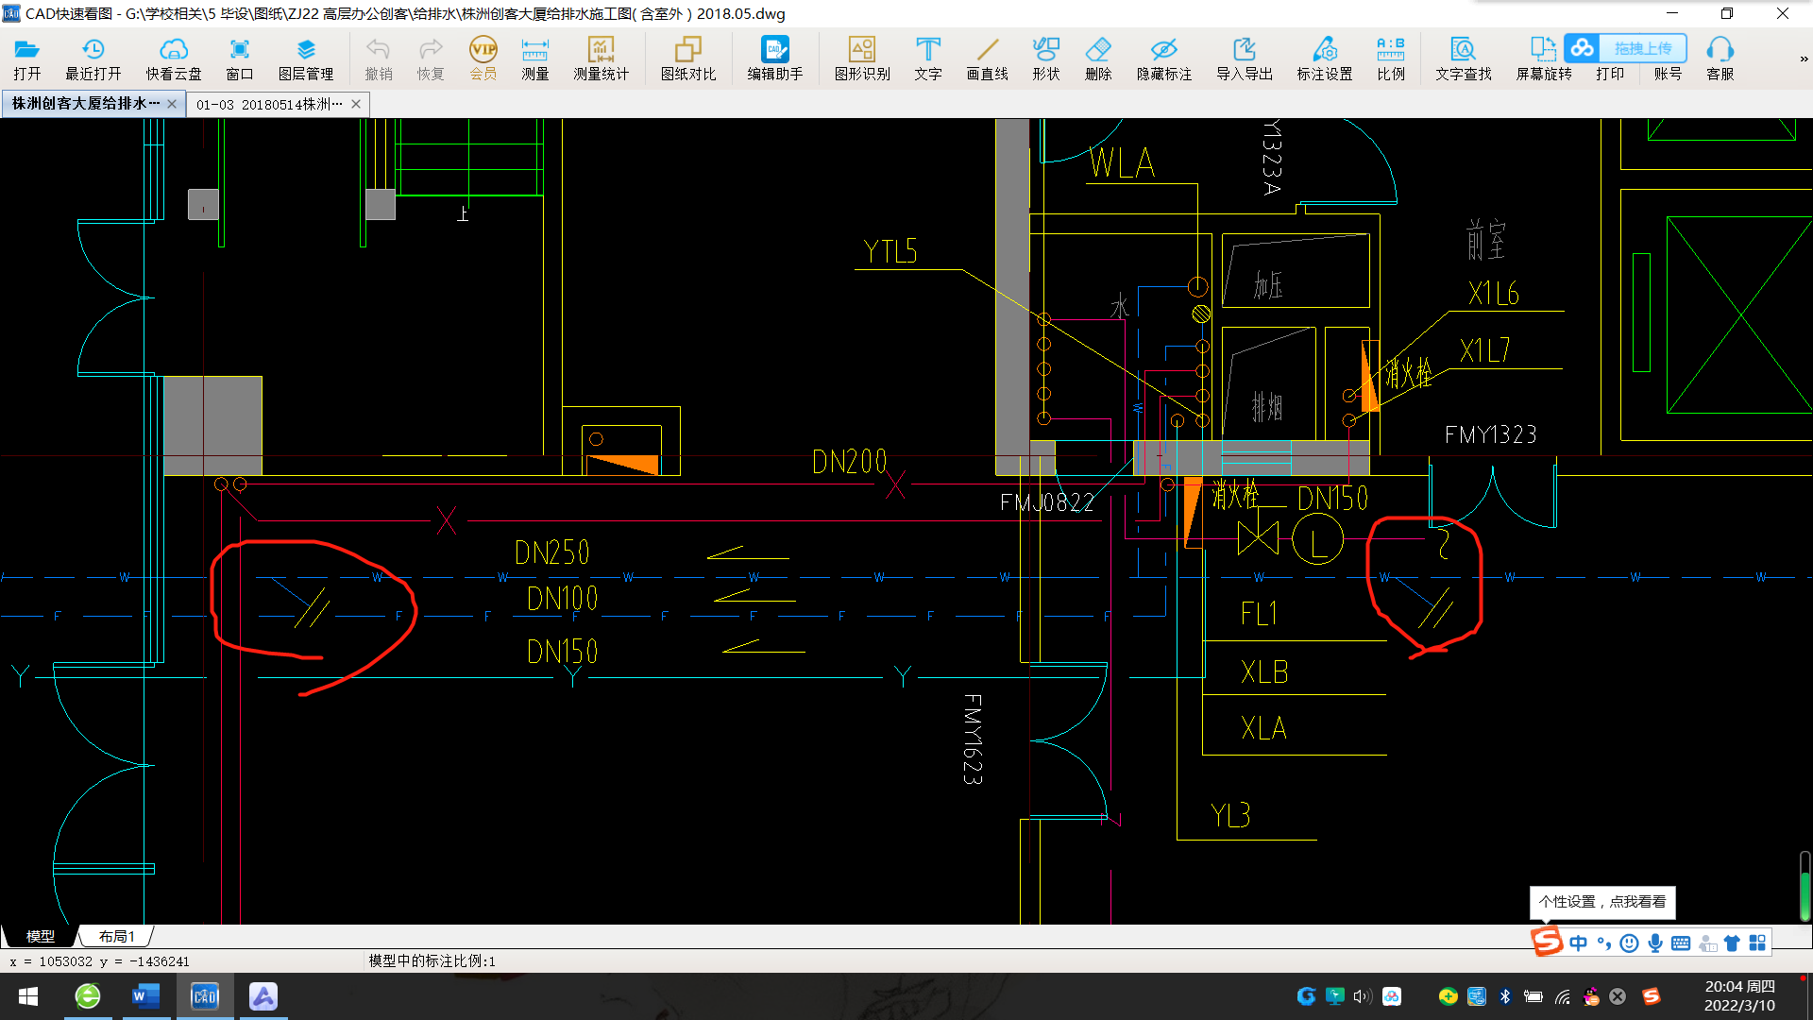Click the 撤销 undo icon

378,59
